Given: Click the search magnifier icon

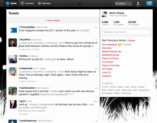Looking at the screenshot, I should pos(117,3).
